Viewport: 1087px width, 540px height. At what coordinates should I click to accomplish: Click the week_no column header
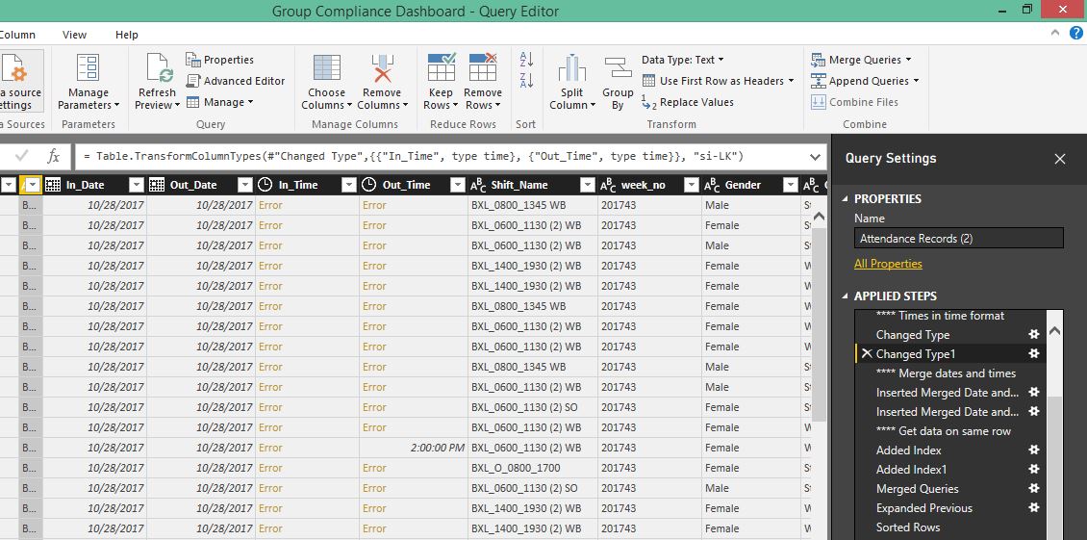tap(643, 185)
